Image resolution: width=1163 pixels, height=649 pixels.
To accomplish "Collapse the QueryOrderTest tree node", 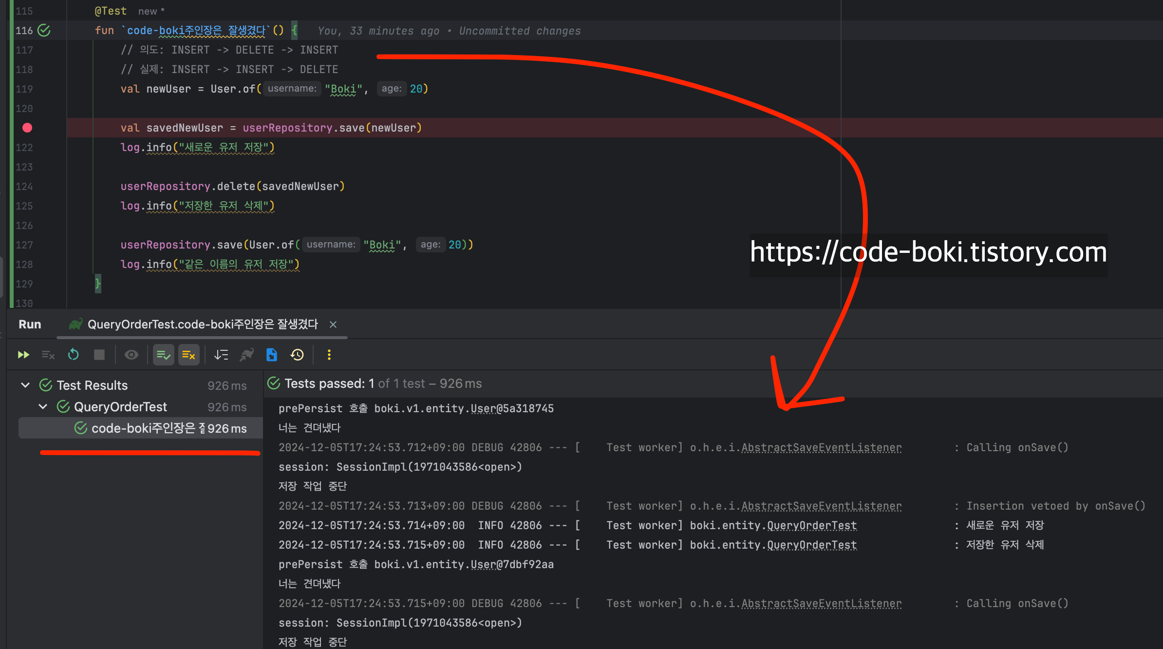I will coord(43,407).
